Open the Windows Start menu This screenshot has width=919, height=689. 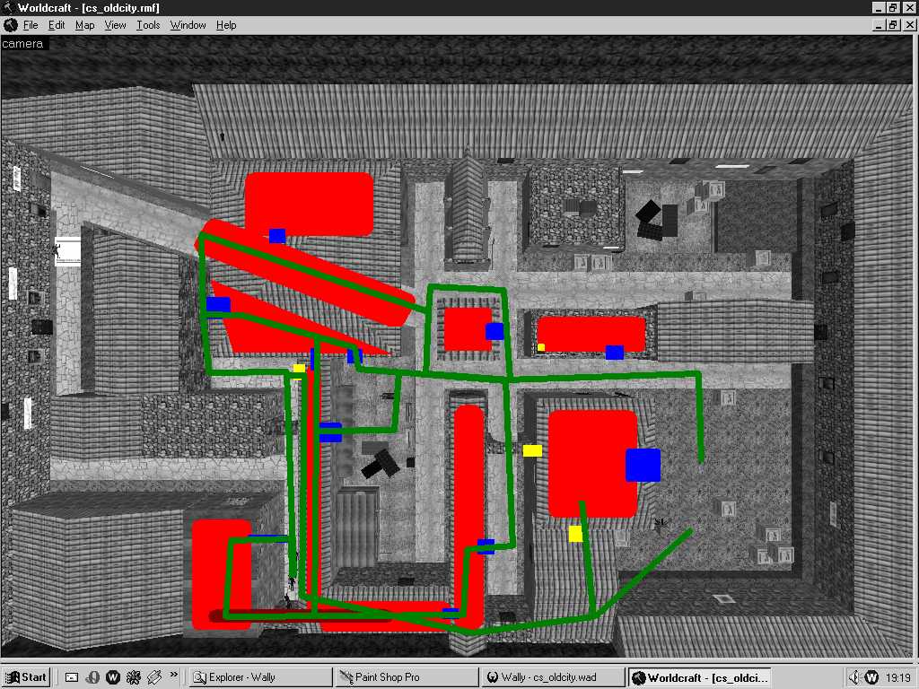(x=26, y=677)
